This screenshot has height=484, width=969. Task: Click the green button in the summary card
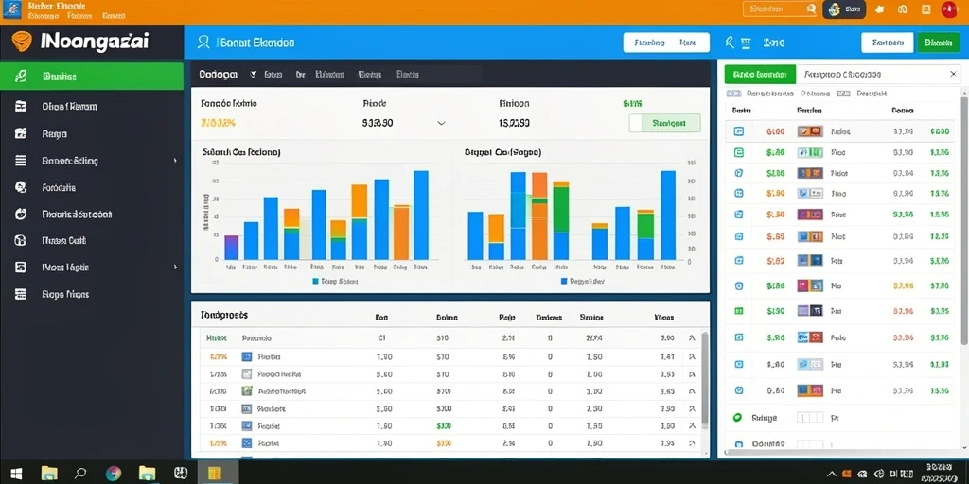click(665, 123)
